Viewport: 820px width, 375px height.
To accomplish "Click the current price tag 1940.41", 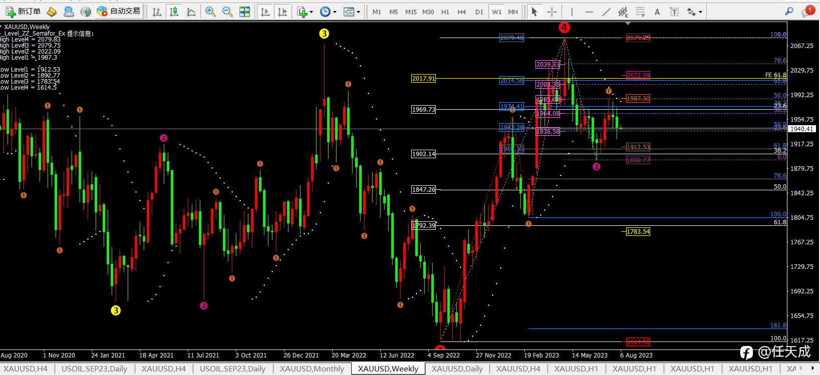I will pos(802,129).
